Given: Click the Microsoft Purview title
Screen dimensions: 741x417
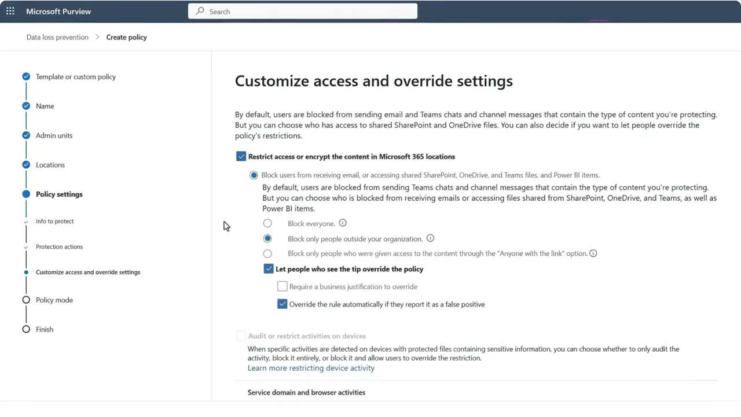Looking at the screenshot, I should [x=58, y=11].
